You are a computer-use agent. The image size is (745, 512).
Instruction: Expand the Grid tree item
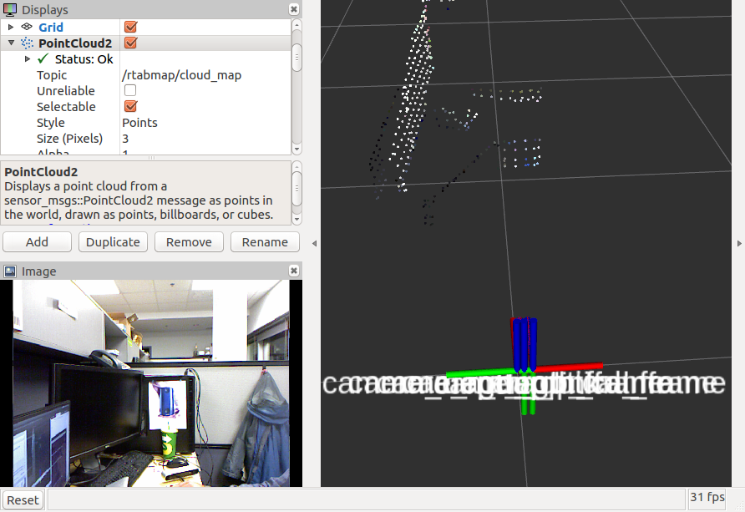(x=11, y=27)
